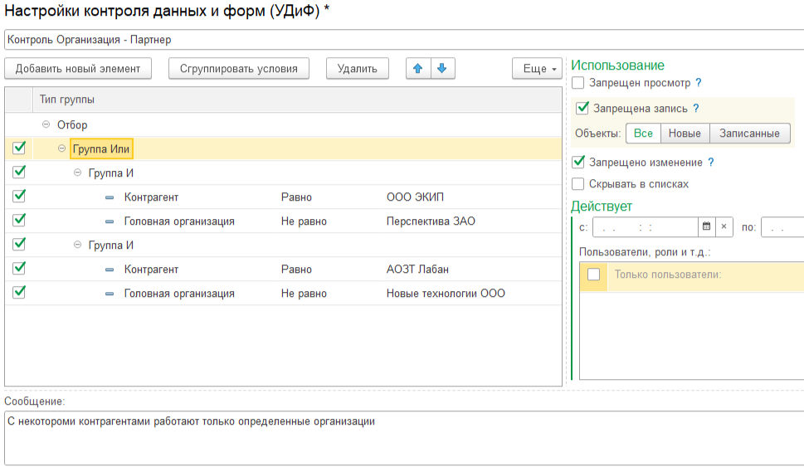Select the Новые objects option

(x=685, y=134)
